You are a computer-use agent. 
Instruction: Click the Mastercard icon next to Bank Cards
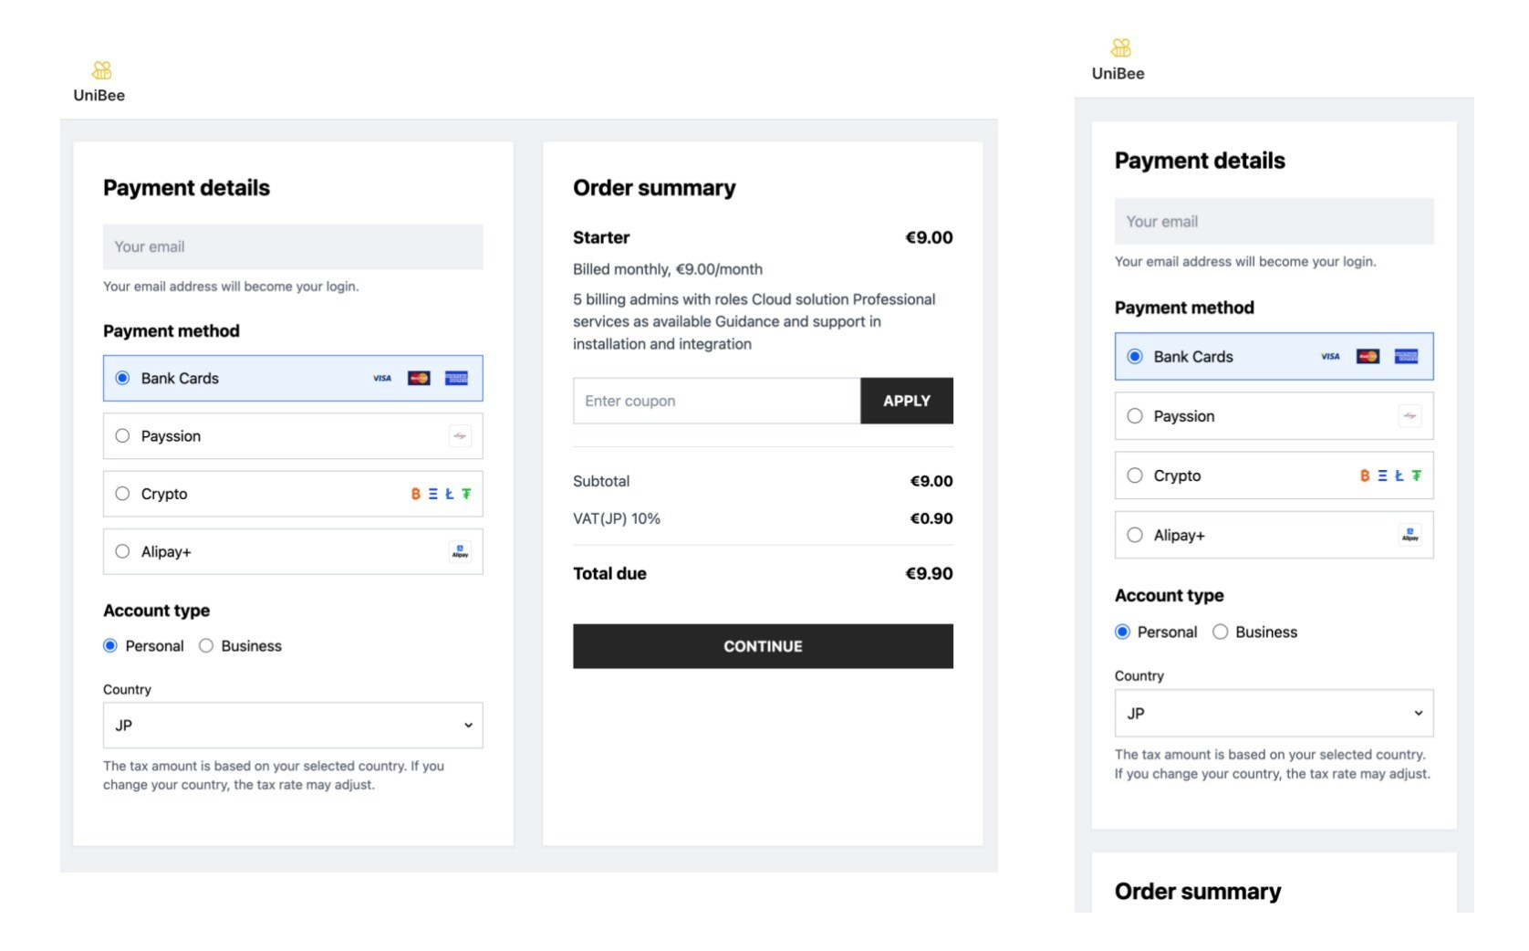tap(418, 378)
